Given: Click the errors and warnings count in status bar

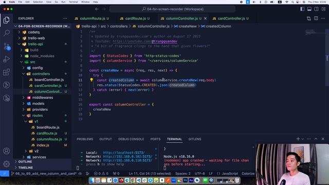Looking at the screenshot, I should [101, 174].
